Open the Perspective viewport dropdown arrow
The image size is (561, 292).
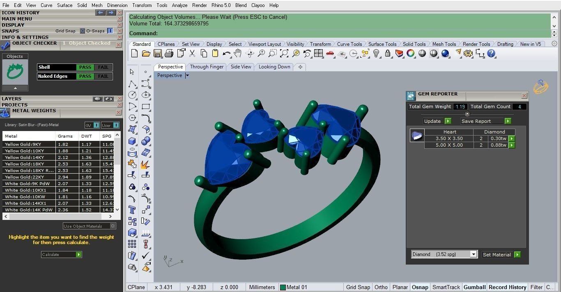[x=187, y=75]
